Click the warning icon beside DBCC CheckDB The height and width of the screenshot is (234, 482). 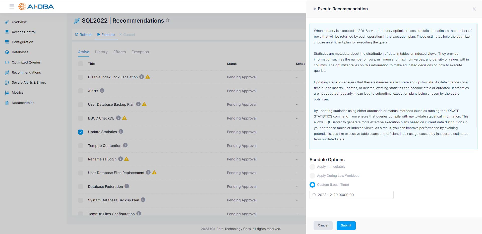[125, 118]
